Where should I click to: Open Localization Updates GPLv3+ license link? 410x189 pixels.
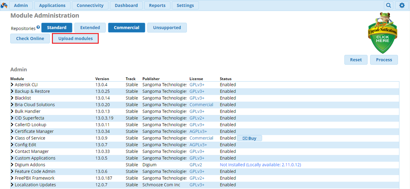[197, 185]
